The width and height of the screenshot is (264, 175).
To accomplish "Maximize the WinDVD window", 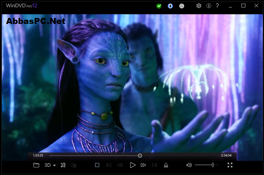I will coord(243,6).
